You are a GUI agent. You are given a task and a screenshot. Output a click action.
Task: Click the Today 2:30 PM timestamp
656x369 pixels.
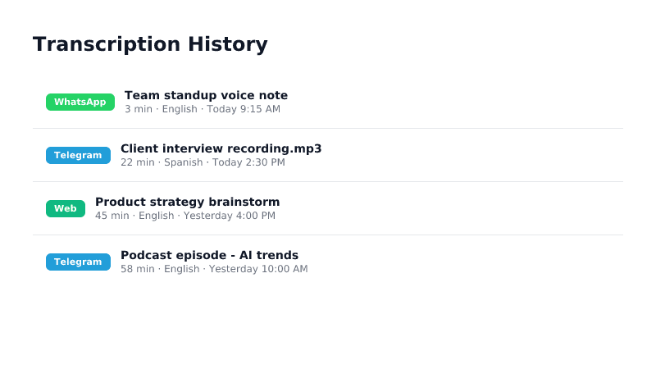click(248, 162)
